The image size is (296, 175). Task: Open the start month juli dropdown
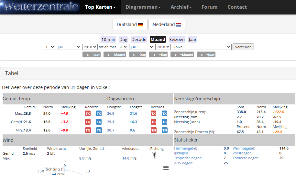click(68, 47)
